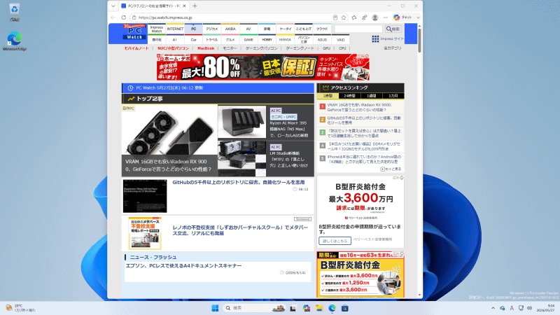Click the magnifier 検索 search button
Viewport: 560px width, 315px height.
click(393, 29)
